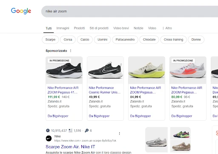
Task: Apply the Scarpe filter chip
Action: pos(50,40)
